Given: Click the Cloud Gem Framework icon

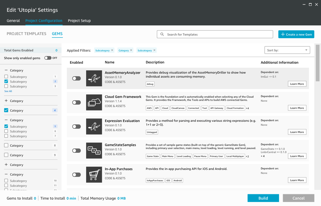Looking at the screenshot, I should click(94, 102).
